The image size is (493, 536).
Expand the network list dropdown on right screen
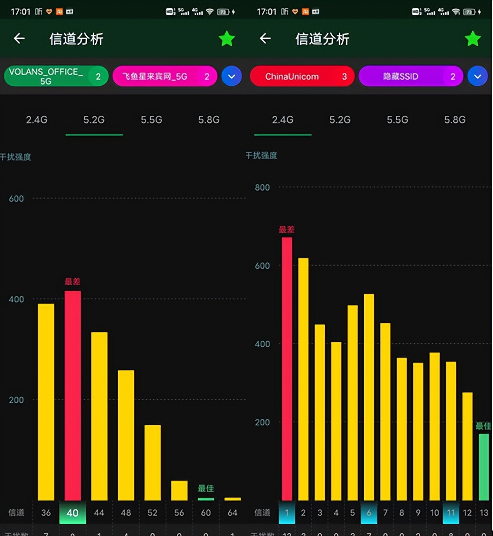tap(478, 76)
